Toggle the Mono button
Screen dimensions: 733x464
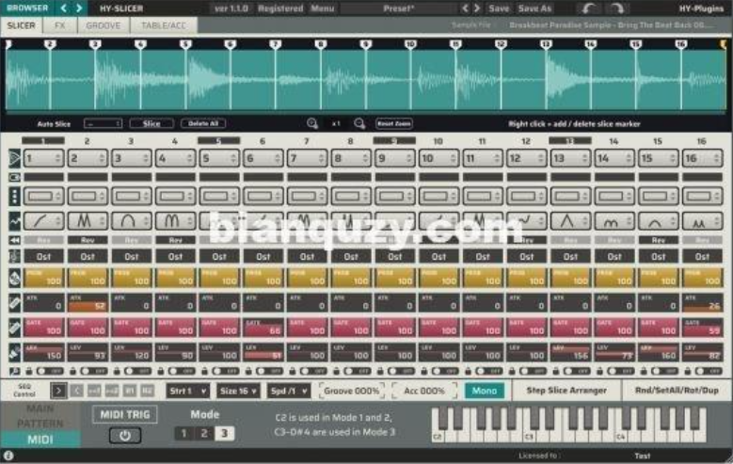tap(484, 391)
